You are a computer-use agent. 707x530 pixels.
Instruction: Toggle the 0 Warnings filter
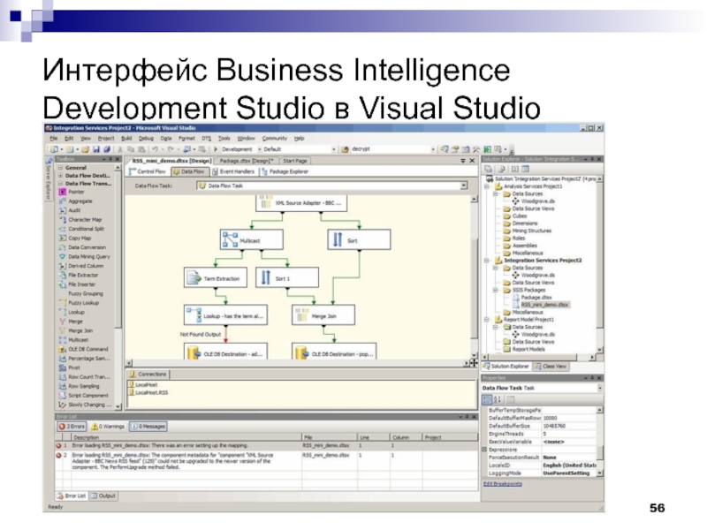click(107, 427)
